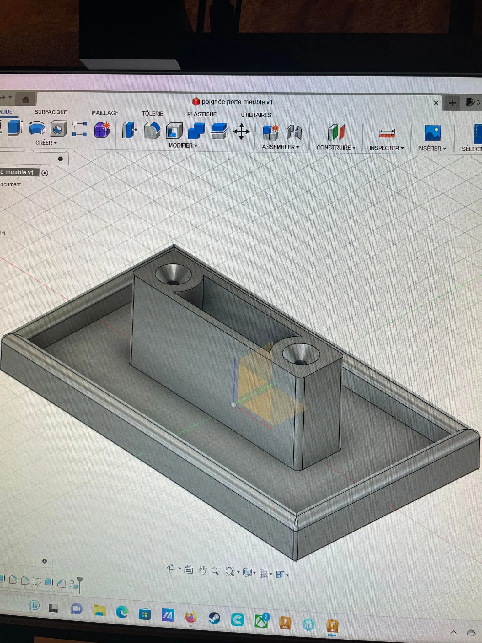
Task: Activate the Pan hand tool
Action: point(202,570)
